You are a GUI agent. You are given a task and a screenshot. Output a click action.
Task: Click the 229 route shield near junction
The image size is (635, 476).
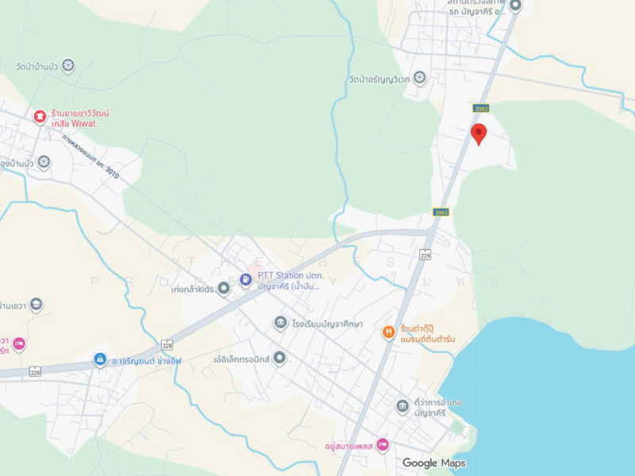point(425,254)
